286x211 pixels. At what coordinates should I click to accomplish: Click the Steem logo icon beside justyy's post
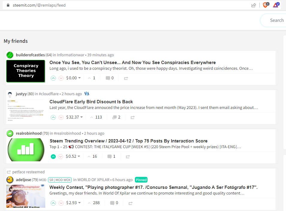(x=87, y=94)
